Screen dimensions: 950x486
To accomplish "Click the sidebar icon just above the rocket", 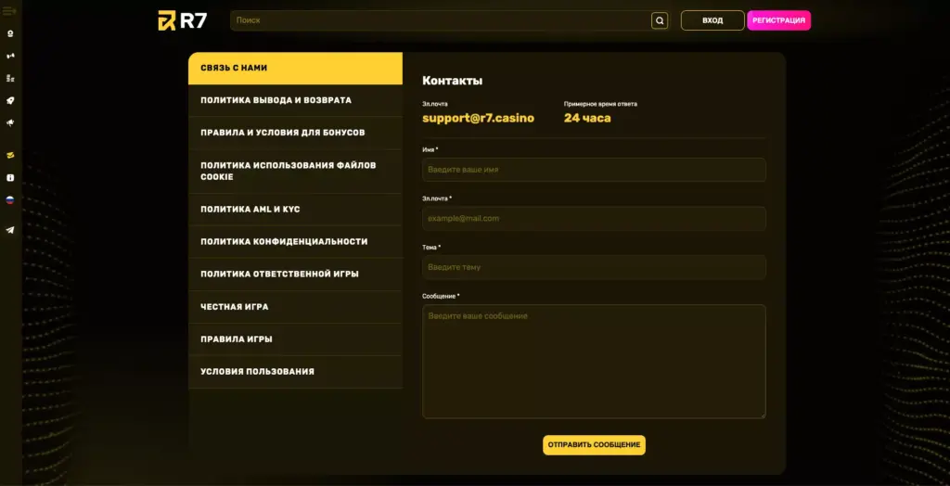I will (x=9, y=78).
